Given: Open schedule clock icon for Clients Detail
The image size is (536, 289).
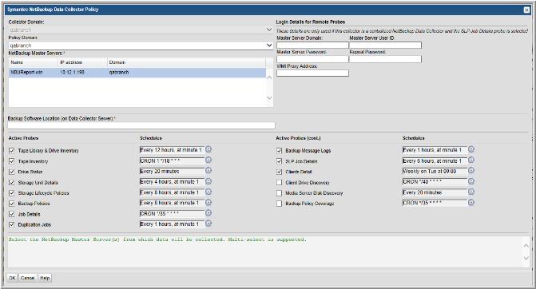Looking at the screenshot, I should click(471, 171).
